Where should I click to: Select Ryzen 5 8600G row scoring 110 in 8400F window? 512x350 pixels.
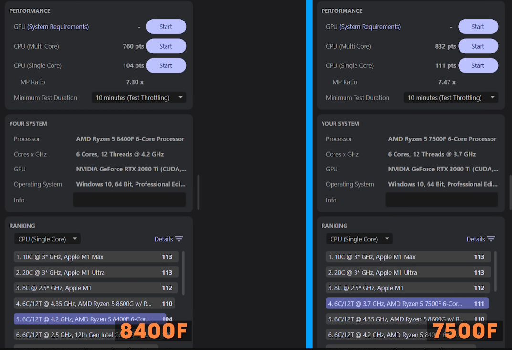(x=94, y=304)
